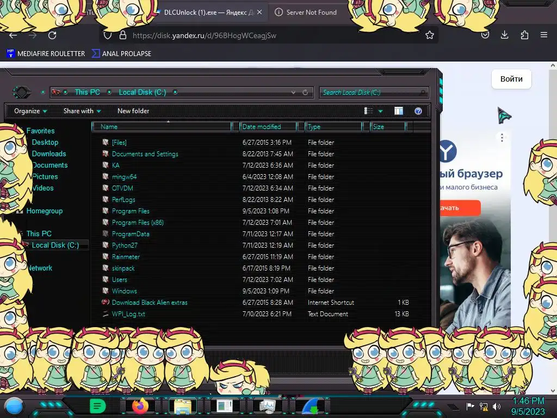Image resolution: width=557 pixels, height=418 pixels.
Task: Bookmark page with star icon
Action: pyautogui.click(x=430, y=35)
